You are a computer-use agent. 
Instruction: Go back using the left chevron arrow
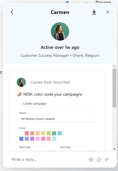pos(12,12)
